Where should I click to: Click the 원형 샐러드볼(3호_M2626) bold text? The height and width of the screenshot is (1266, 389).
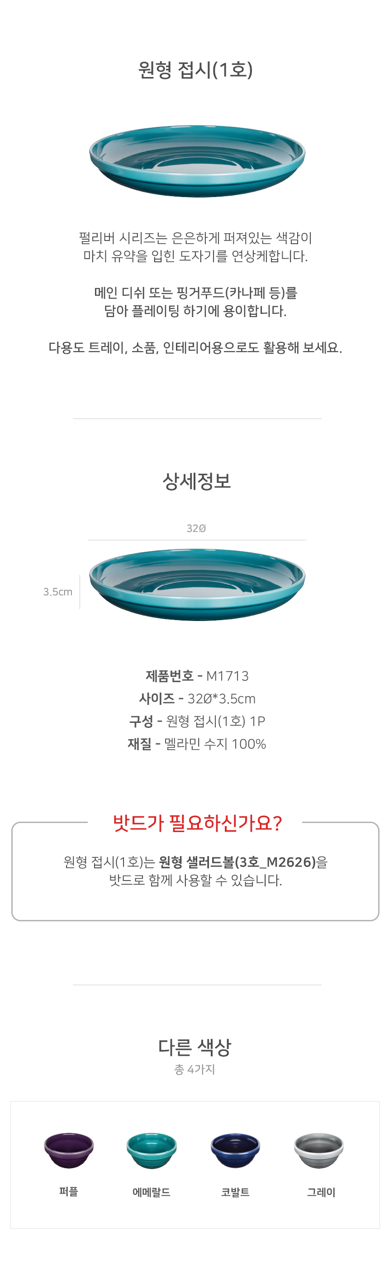tap(237, 862)
